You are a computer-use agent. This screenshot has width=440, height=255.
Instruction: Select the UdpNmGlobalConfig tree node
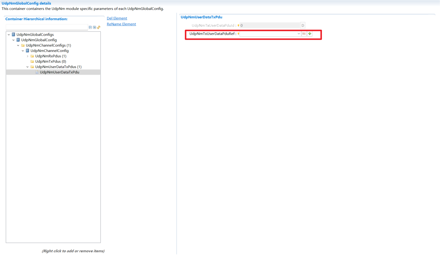pos(39,40)
